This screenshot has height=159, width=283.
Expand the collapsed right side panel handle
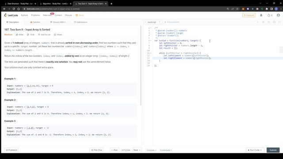(281, 49)
